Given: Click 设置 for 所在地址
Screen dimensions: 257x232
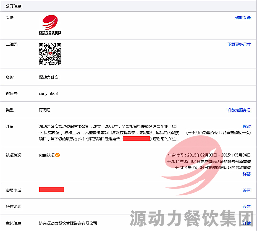Looking at the screenshot, I should tap(247, 207).
